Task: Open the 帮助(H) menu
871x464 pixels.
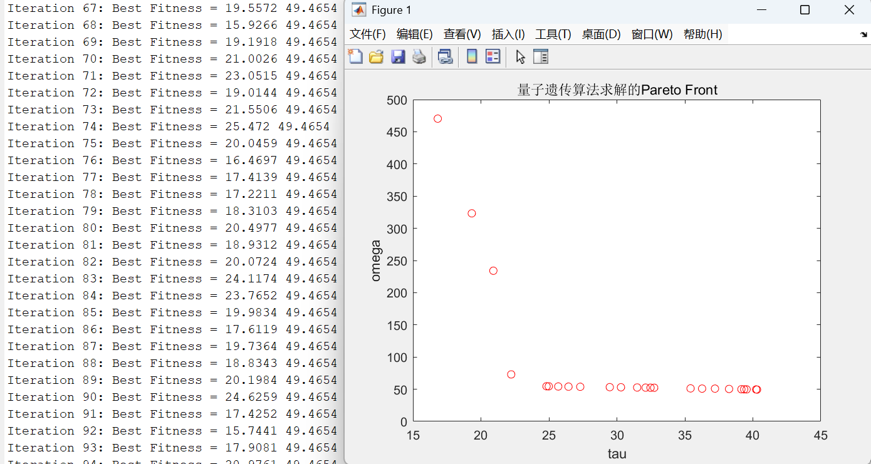Action: (703, 34)
